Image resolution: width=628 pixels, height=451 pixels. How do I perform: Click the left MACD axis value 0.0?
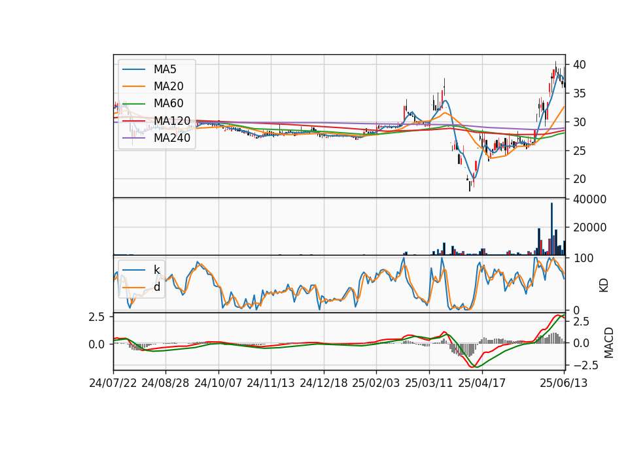[x=97, y=344]
